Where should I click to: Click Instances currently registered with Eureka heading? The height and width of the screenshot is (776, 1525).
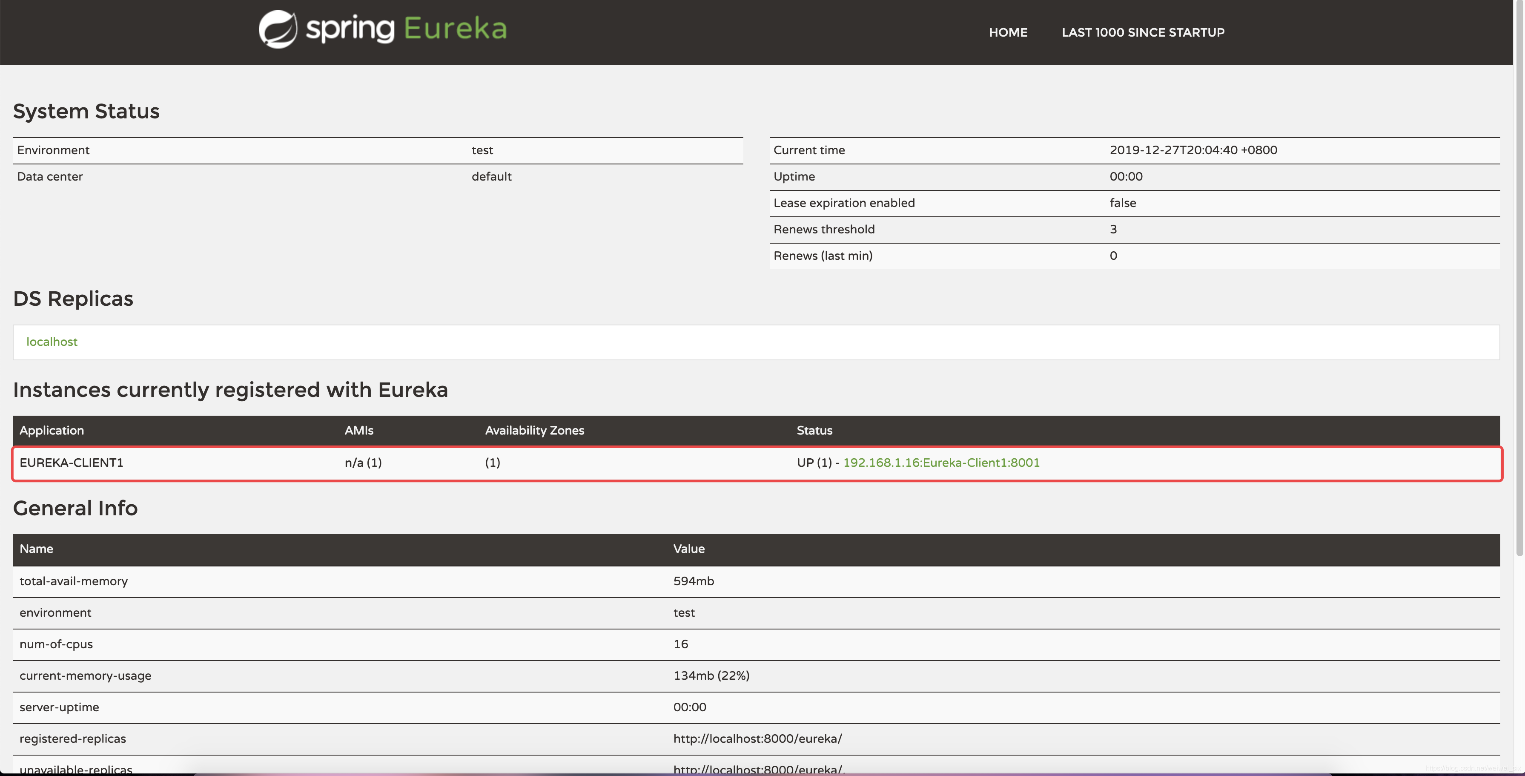230,390
